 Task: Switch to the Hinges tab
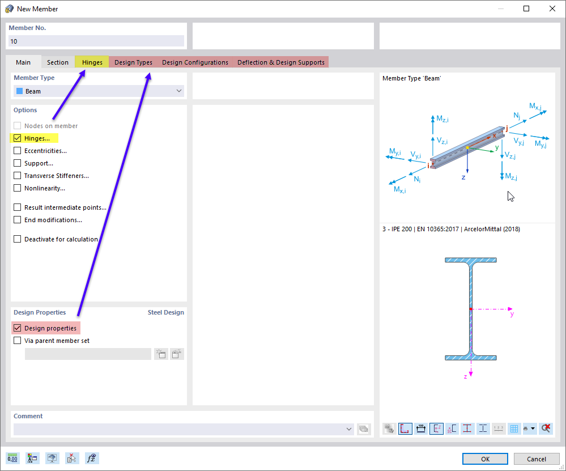[x=92, y=62]
